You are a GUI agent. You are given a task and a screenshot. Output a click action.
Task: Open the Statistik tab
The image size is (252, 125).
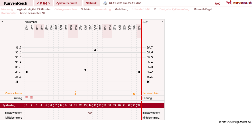click(x=91, y=3)
